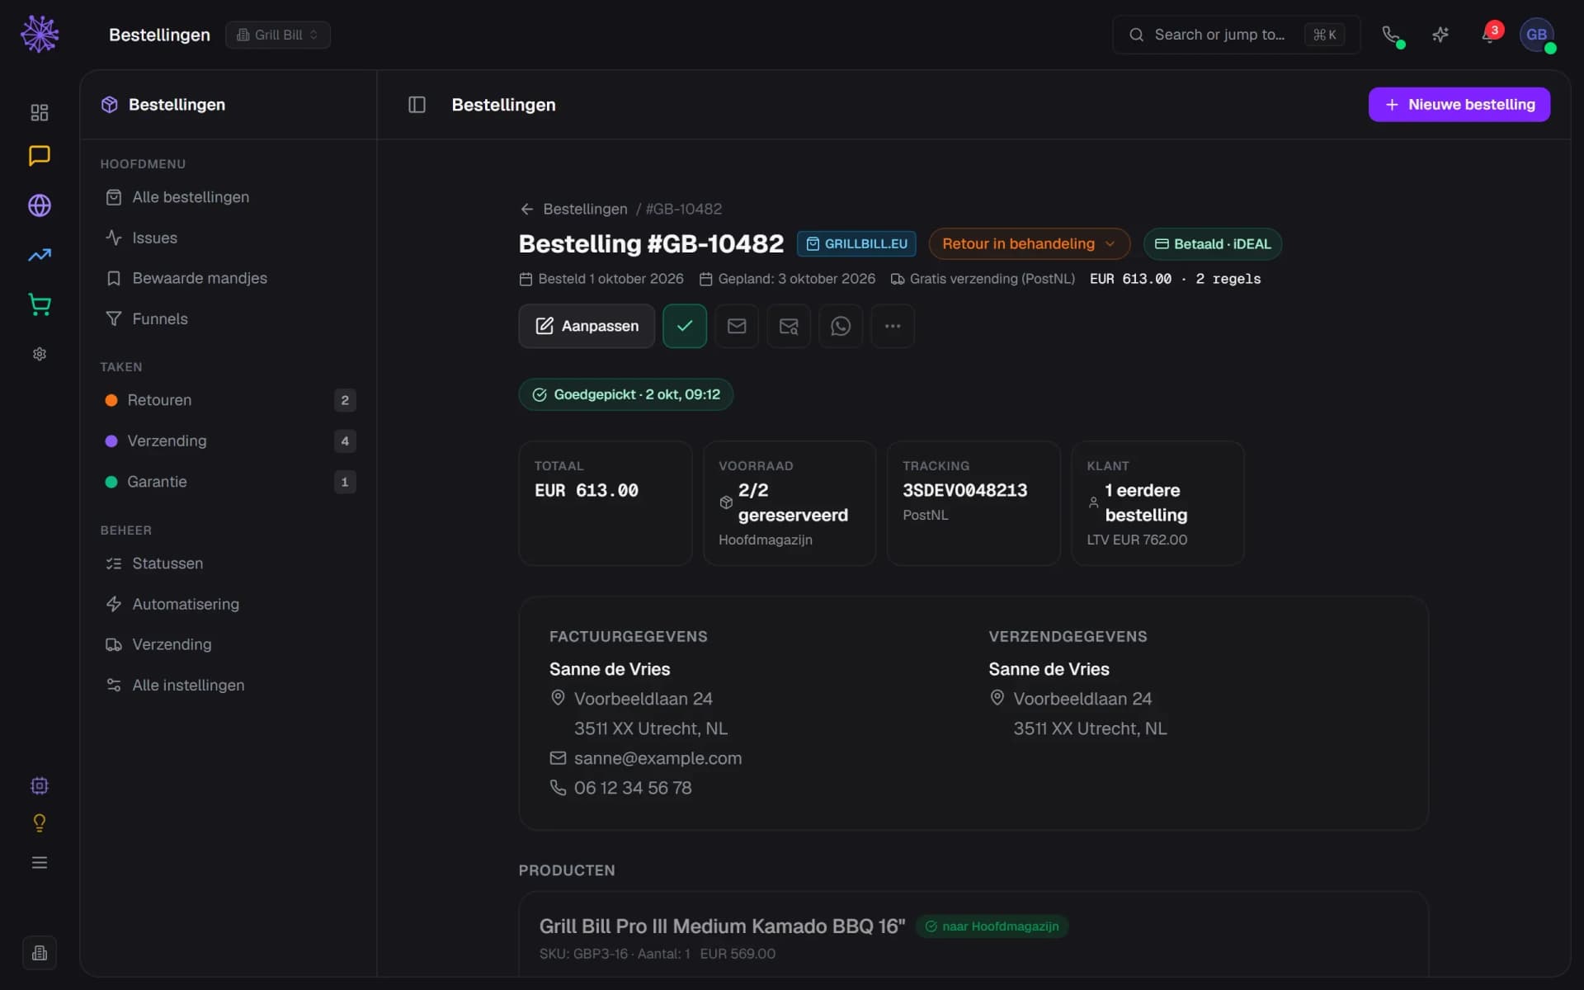
Task: Open notifications bell with badge 3
Action: coord(1490,35)
